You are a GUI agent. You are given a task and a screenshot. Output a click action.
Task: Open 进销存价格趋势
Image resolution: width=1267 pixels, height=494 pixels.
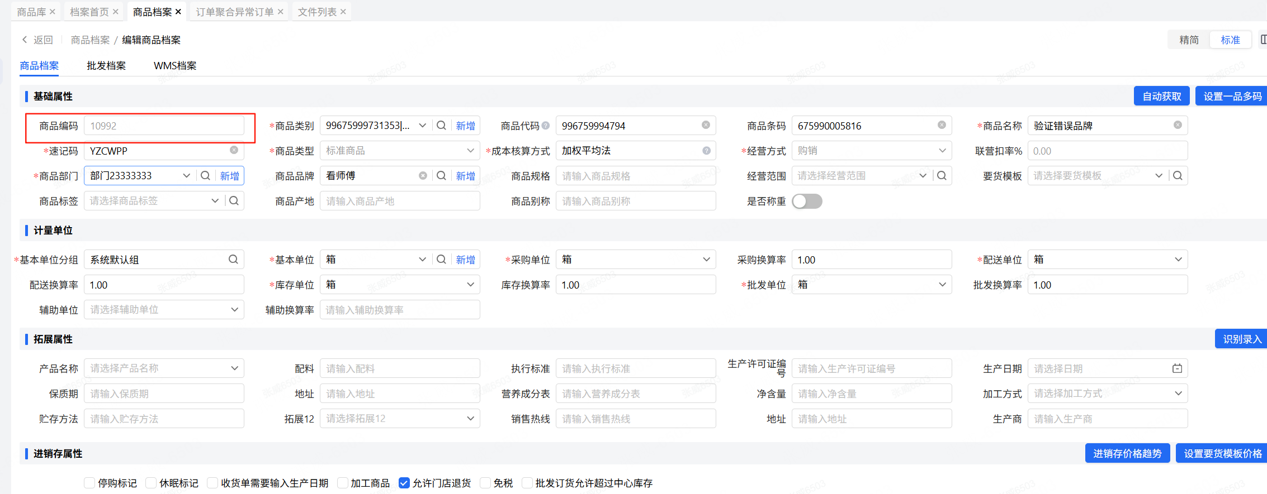1127,453
